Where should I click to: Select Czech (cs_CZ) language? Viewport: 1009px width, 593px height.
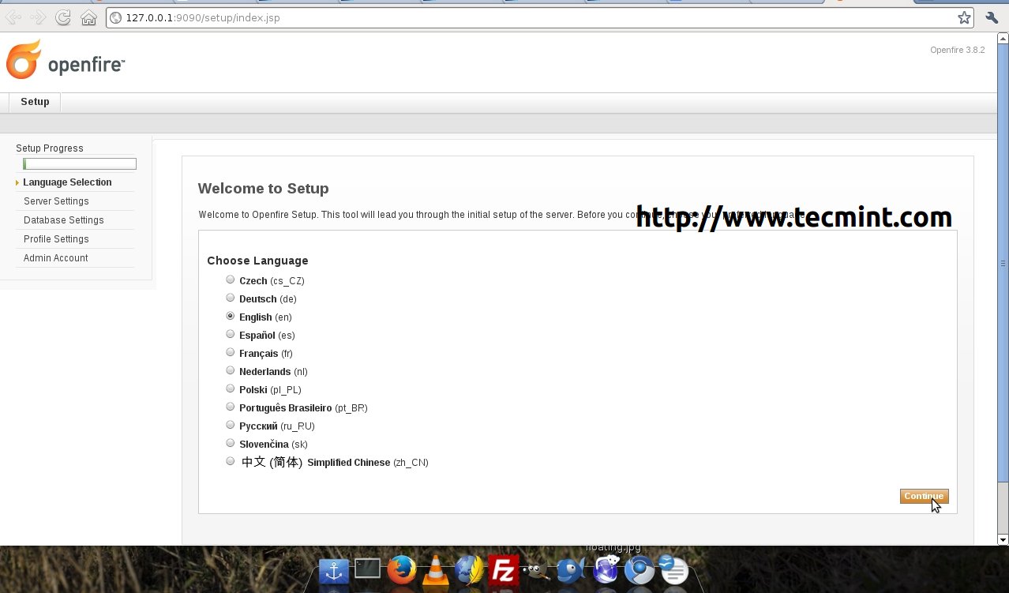231,280
